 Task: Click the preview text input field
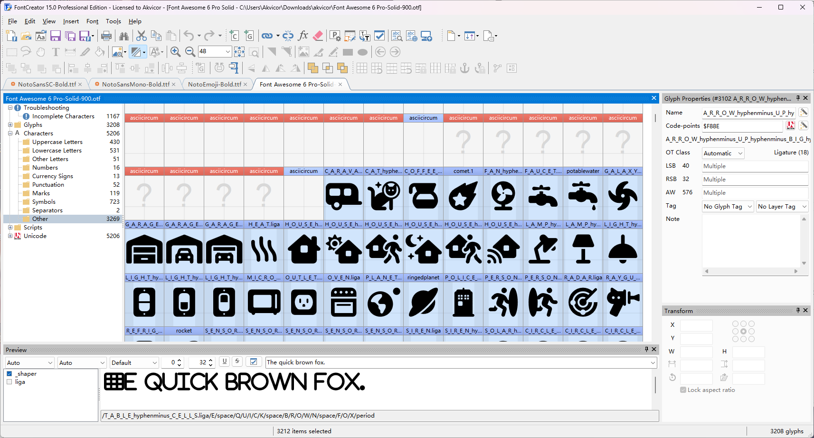click(461, 362)
